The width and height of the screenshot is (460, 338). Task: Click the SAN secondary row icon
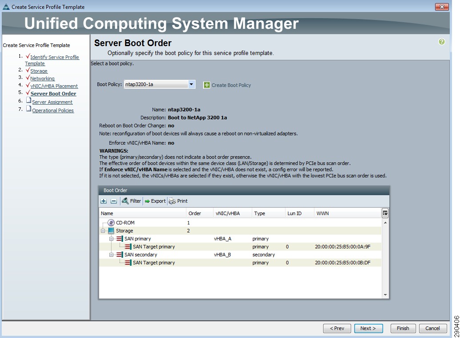(x=120, y=255)
